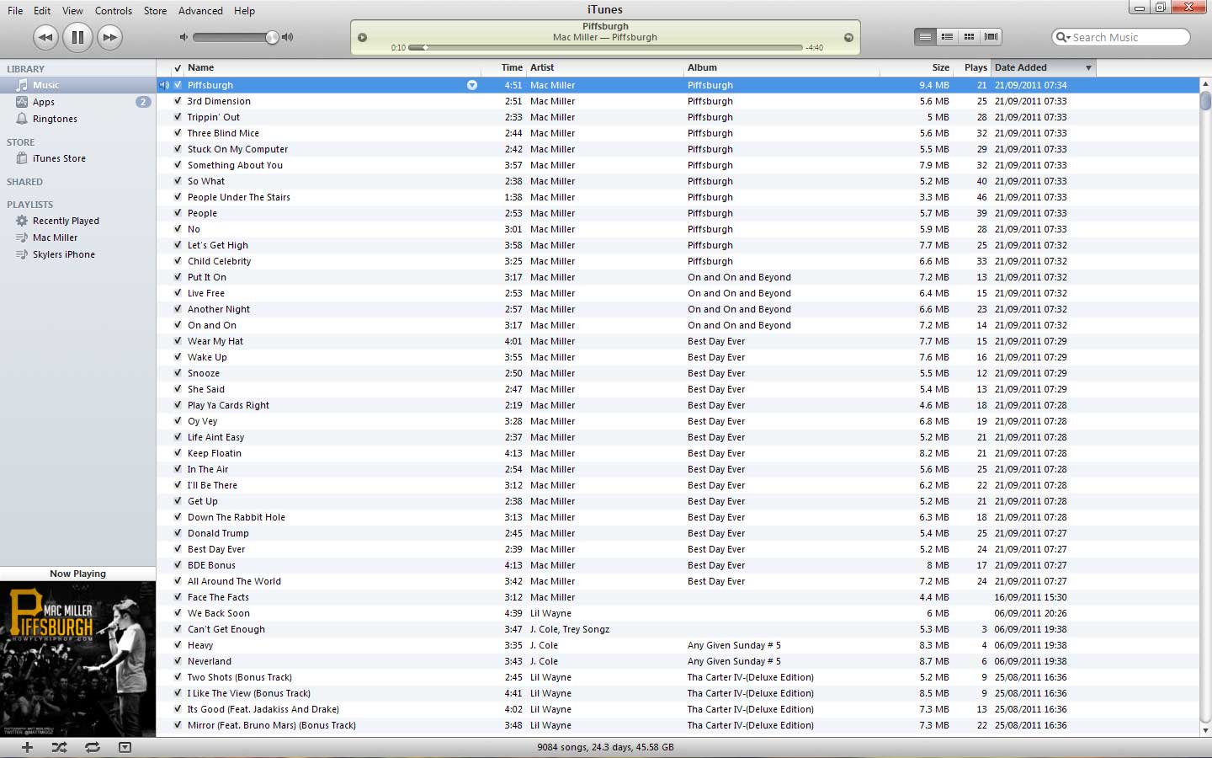Open the Apps library
1212x758 pixels.
pos(44,102)
